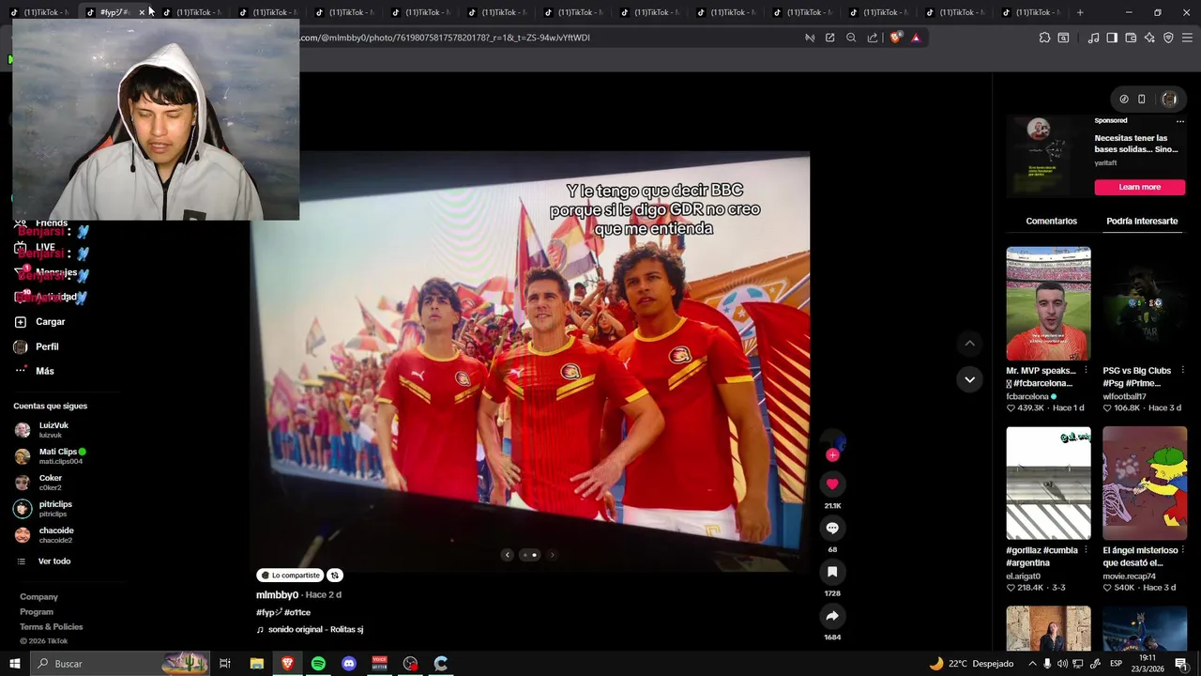Click the get app phone icon at top right
The width and height of the screenshot is (1201, 676).
click(x=1142, y=100)
